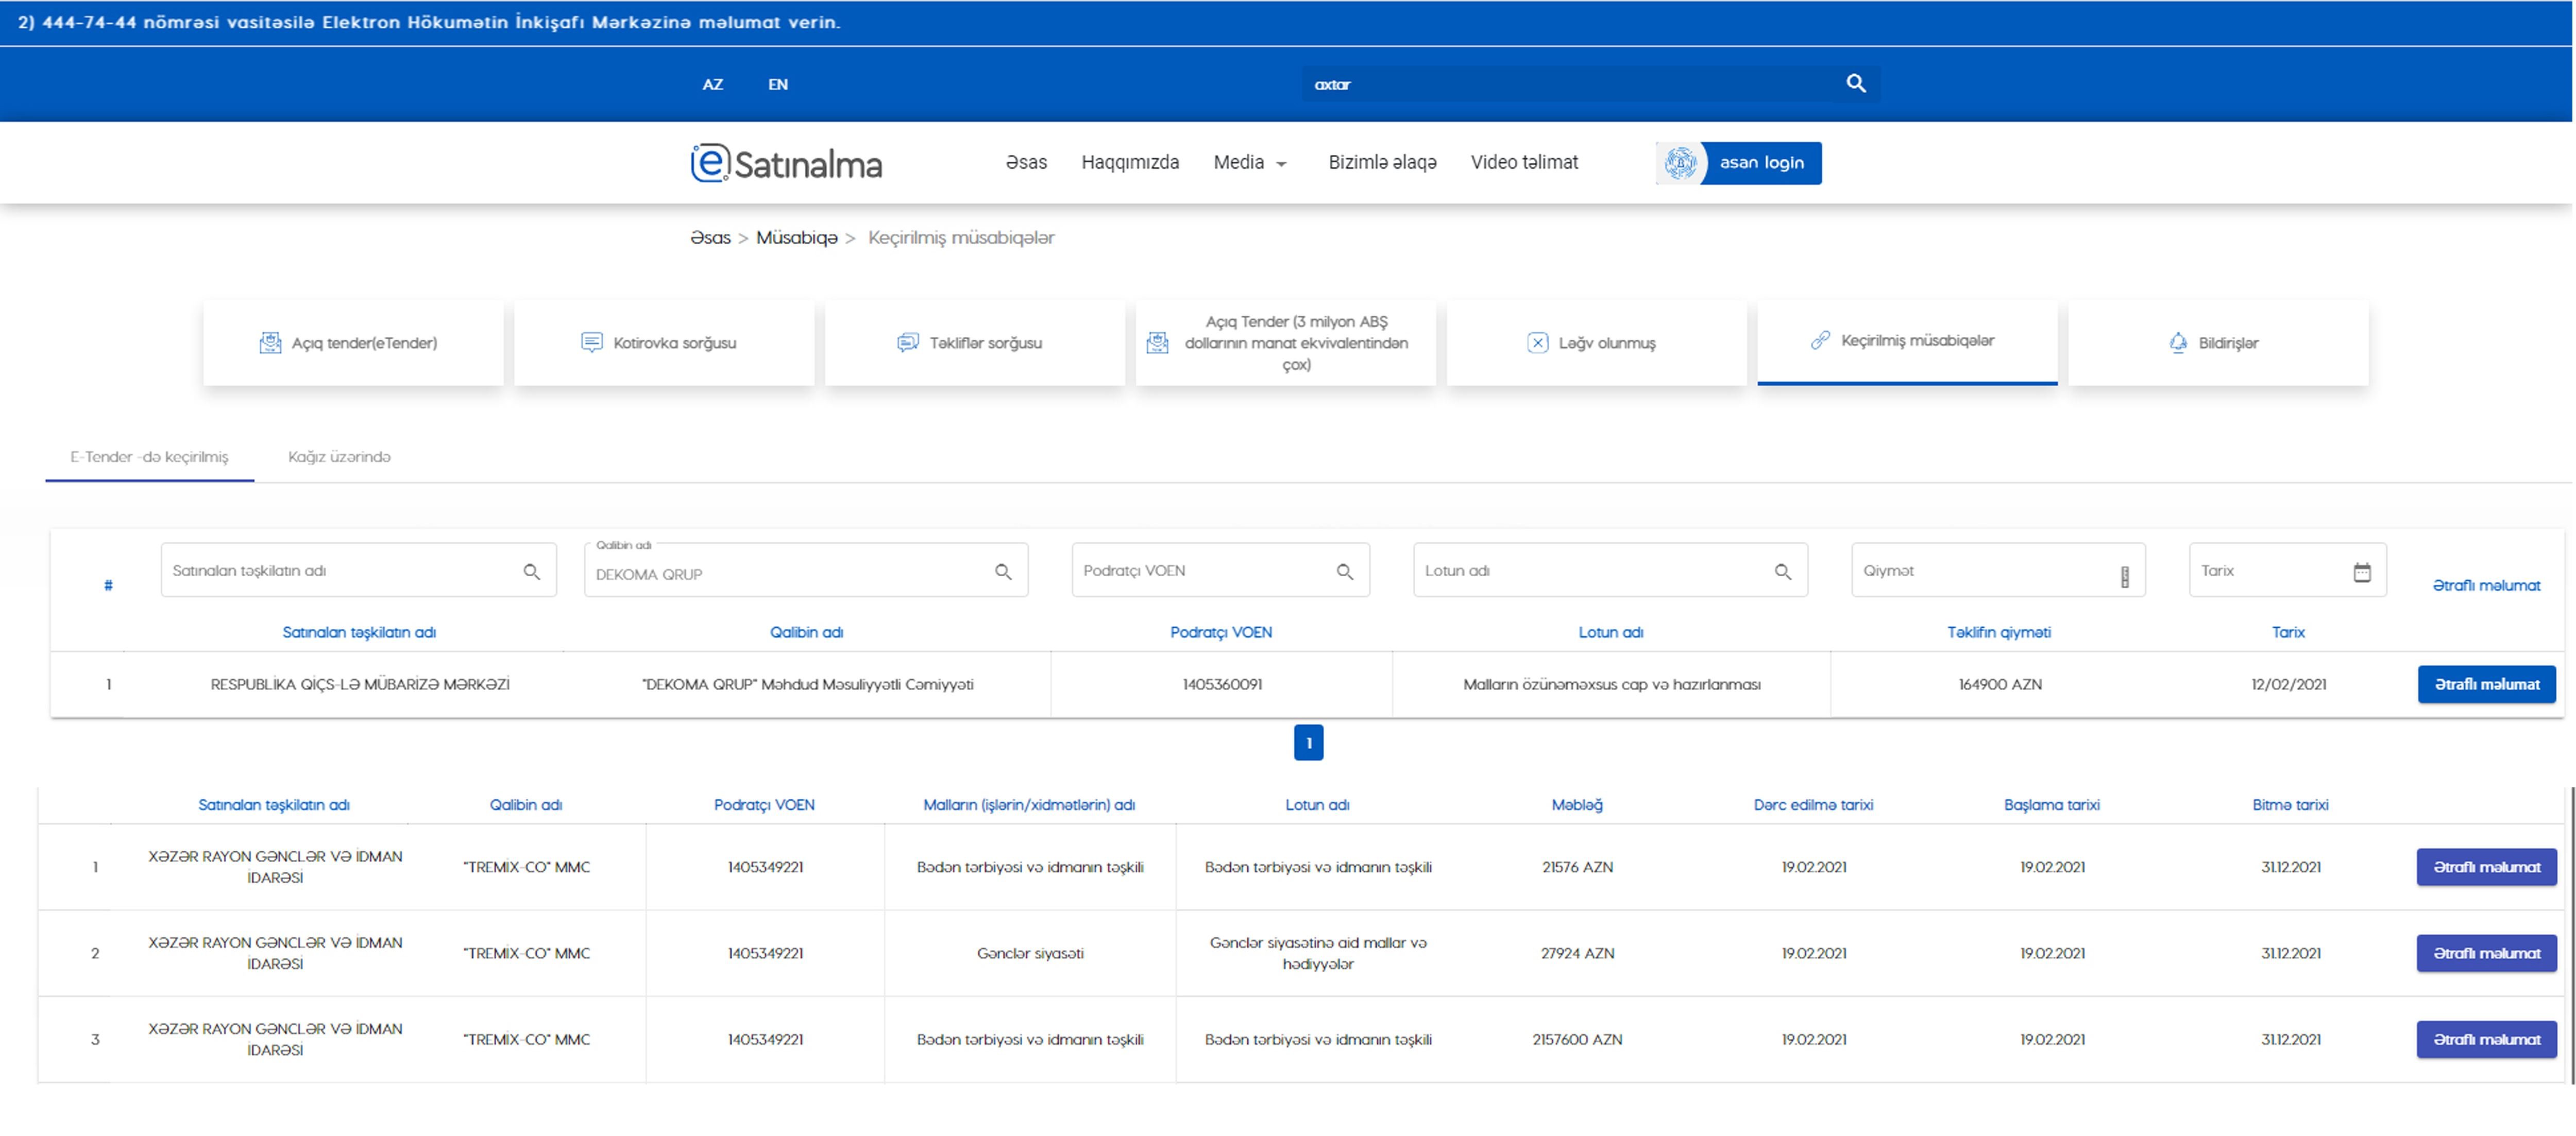Click Ətraflı məlumat for Gənclər siyasəti row
The width and height of the screenshot is (2576, 1136).
(x=2486, y=953)
